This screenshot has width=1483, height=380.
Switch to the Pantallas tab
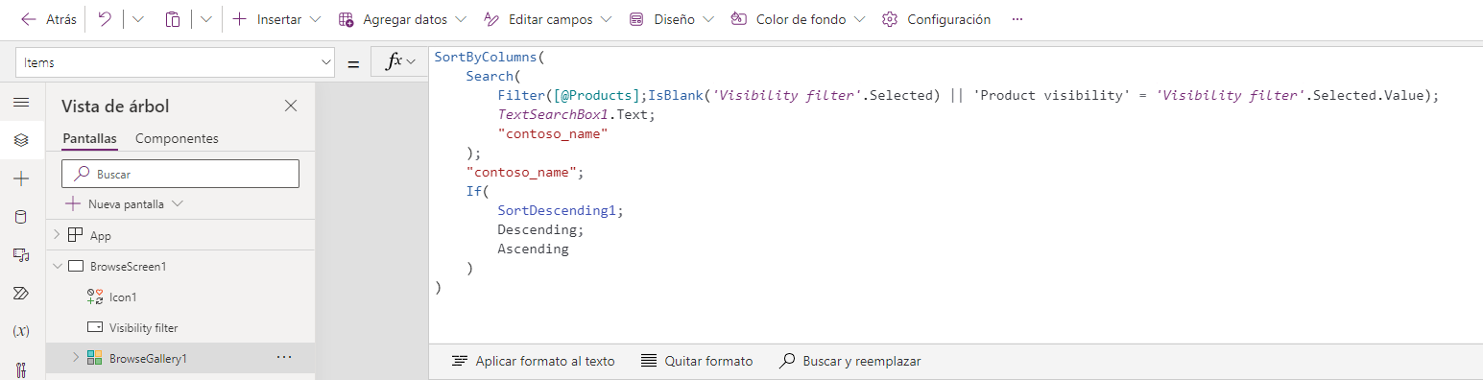(90, 139)
